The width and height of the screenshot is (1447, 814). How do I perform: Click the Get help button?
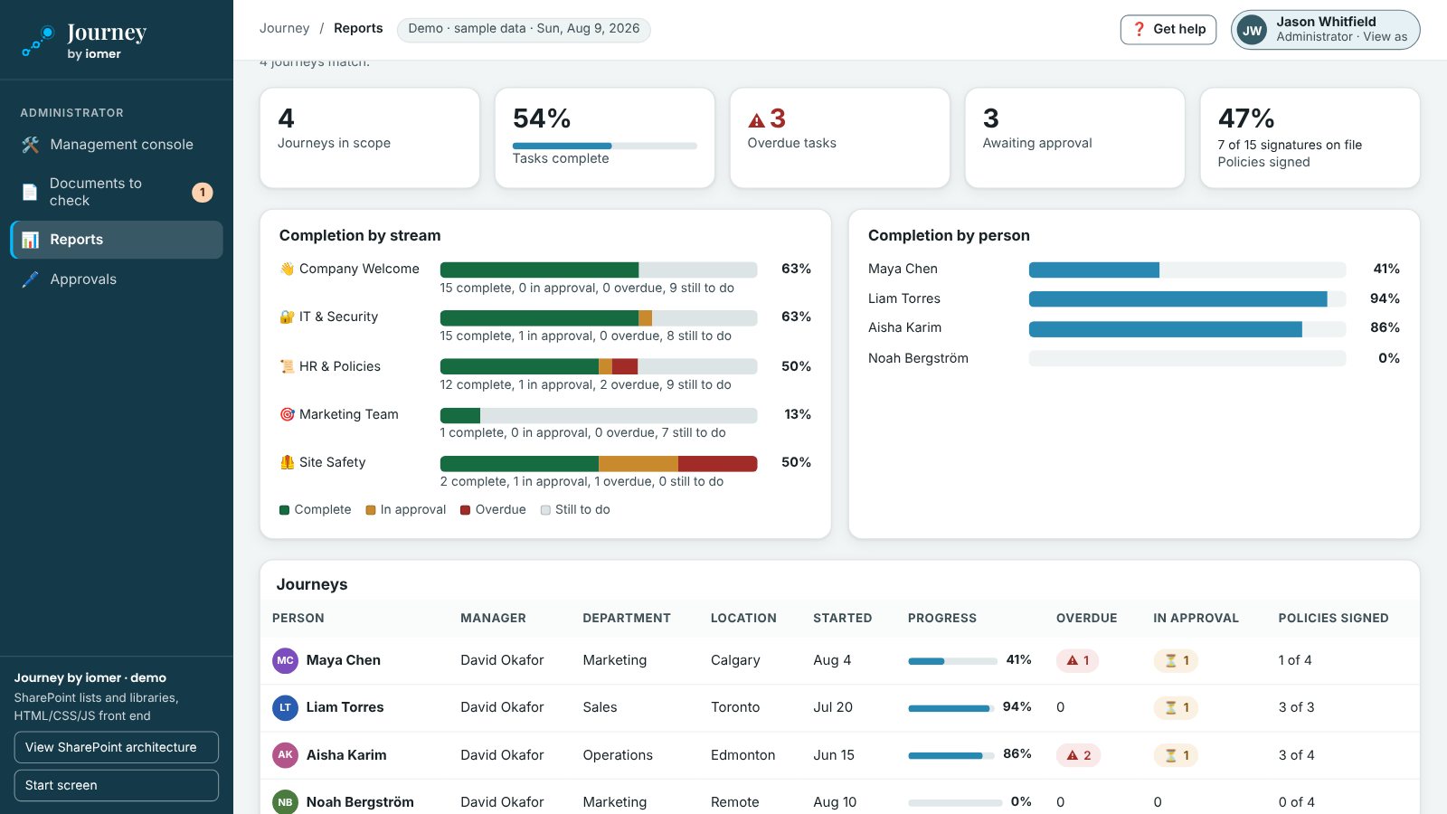click(x=1168, y=29)
